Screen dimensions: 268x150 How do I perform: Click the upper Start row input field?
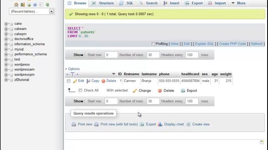point(111,55)
